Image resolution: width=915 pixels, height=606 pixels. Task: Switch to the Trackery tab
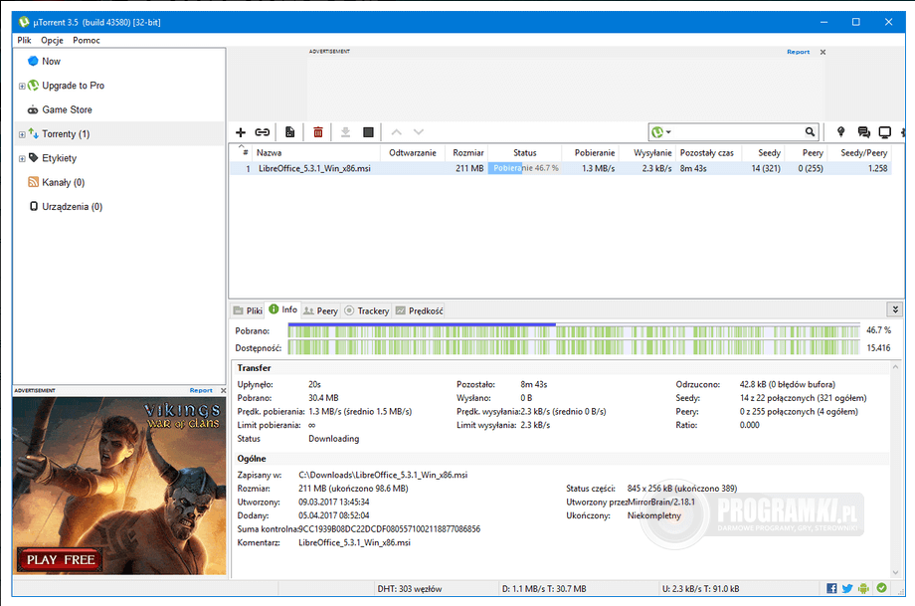(367, 310)
